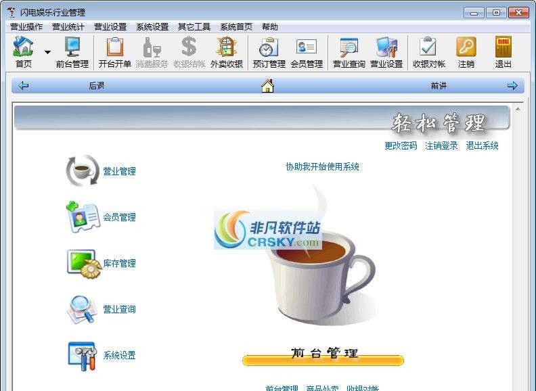Open the 系统设置 menu
The width and height of the screenshot is (536, 391).
(x=152, y=26)
